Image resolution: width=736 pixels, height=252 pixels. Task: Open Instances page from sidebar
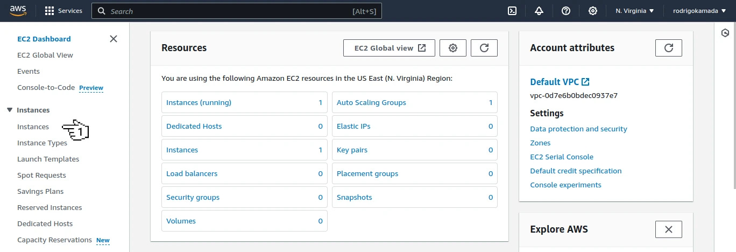(33, 127)
